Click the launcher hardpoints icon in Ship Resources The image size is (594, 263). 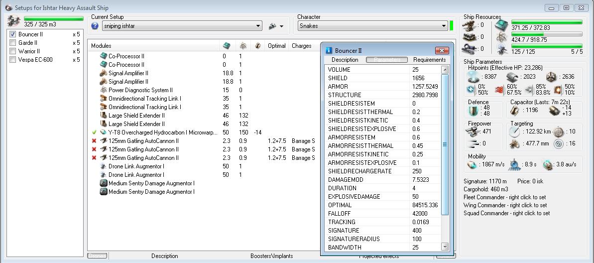pos(469,37)
